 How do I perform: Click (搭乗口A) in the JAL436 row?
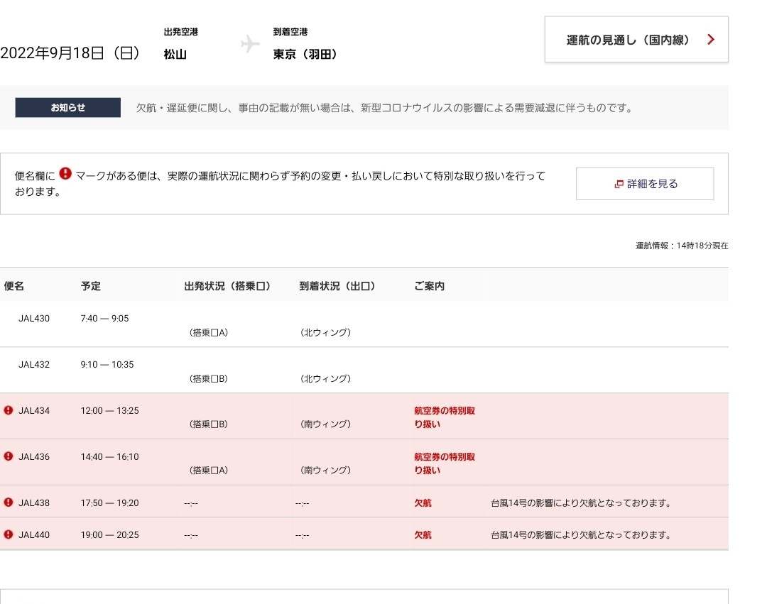pyautogui.click(x=209, y=471)
